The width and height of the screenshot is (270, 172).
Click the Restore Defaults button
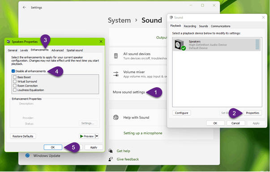point(23,136)
